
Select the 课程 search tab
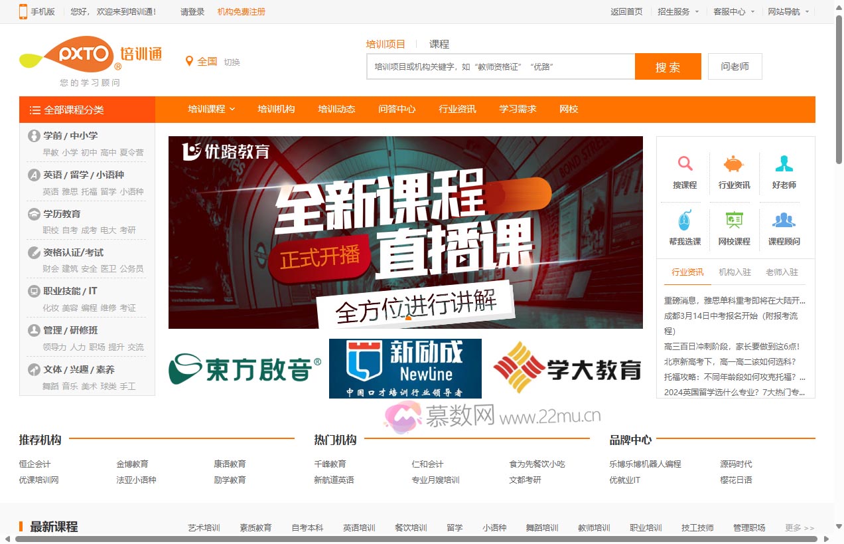439,44
